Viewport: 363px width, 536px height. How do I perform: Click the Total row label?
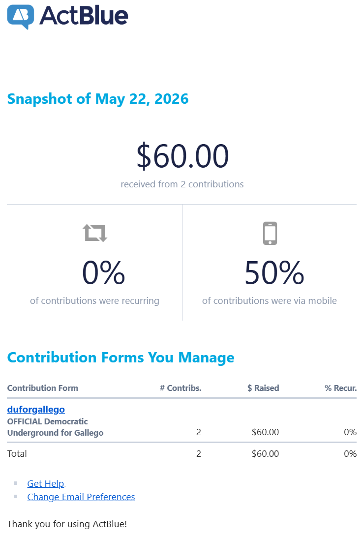[17, 453]
